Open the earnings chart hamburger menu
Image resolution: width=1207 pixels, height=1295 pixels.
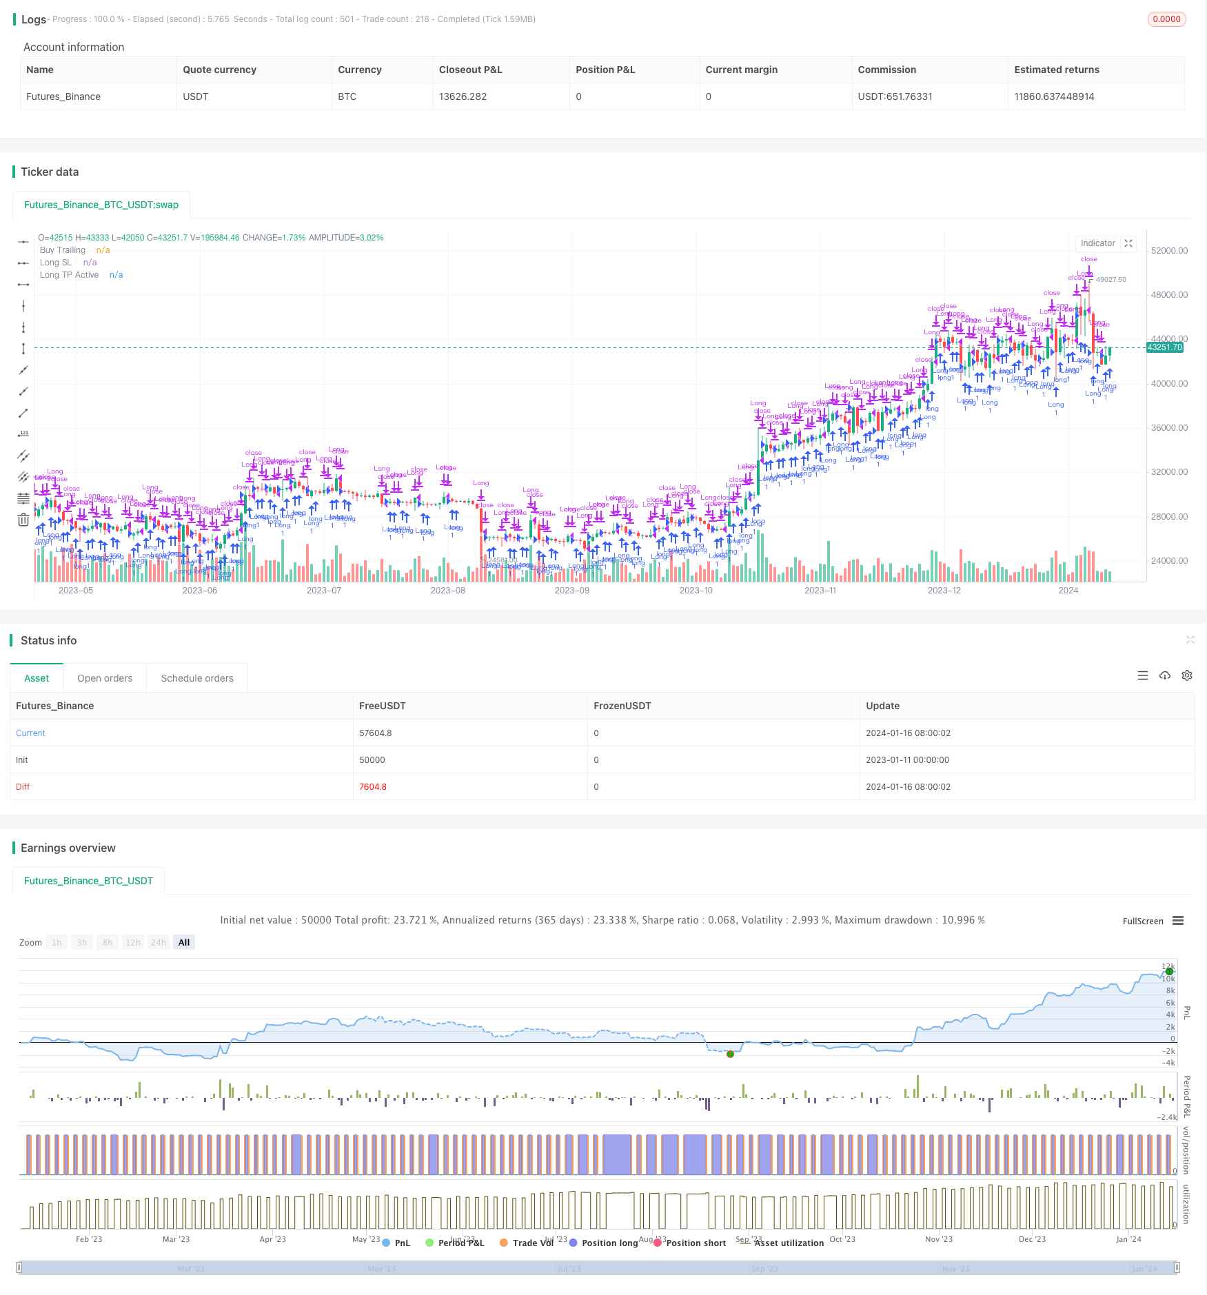pos(1178,921)
